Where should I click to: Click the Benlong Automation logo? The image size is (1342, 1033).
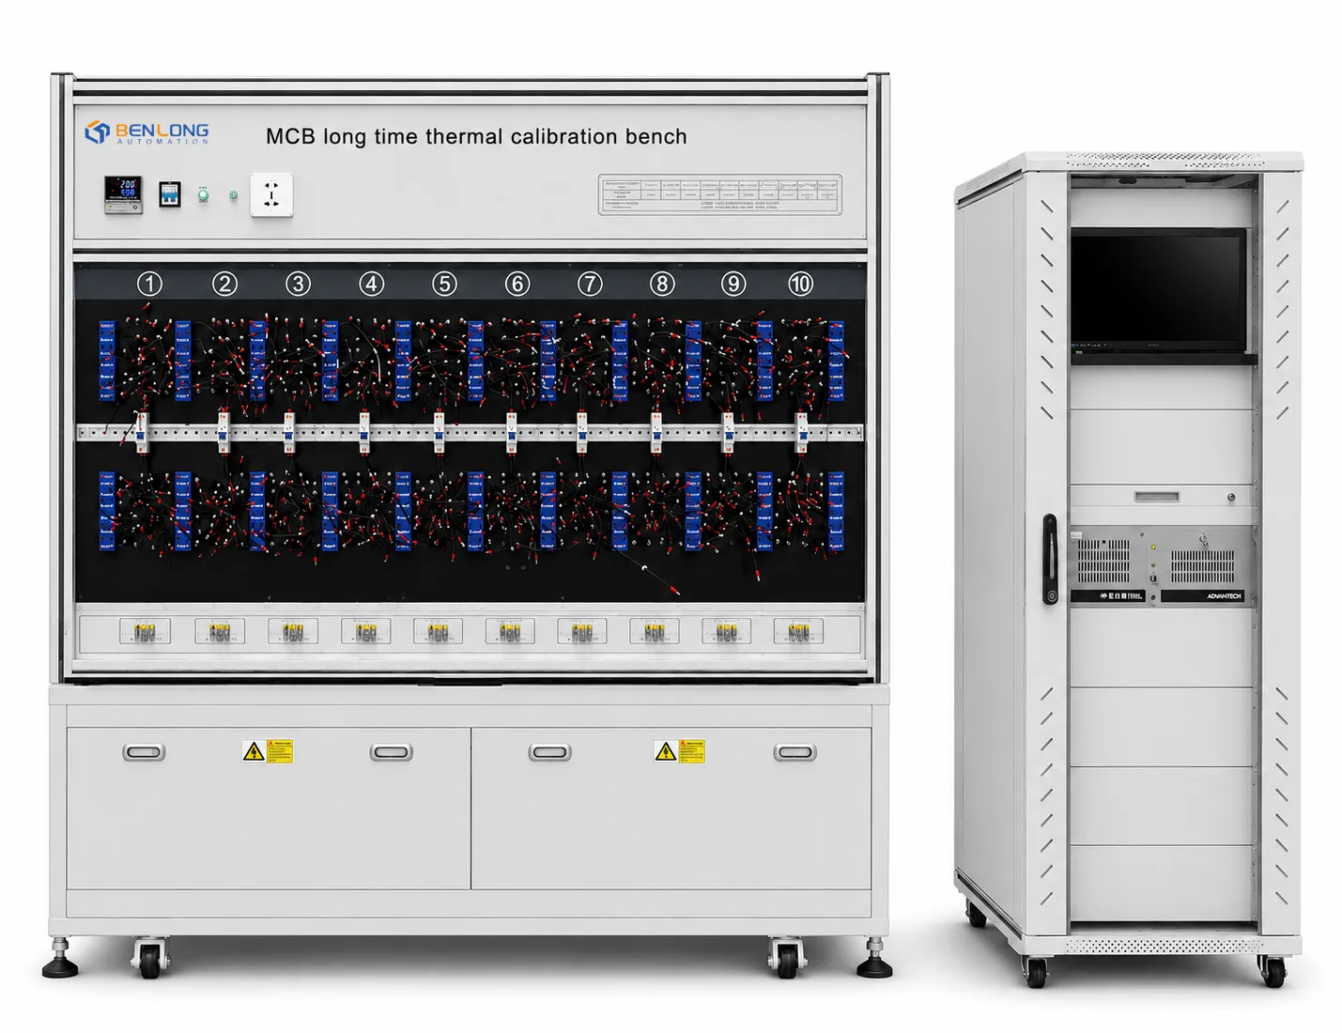tap(147, 132)
